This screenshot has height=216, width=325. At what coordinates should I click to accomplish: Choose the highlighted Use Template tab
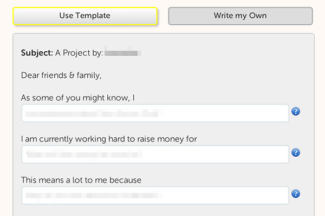point(85,16)
